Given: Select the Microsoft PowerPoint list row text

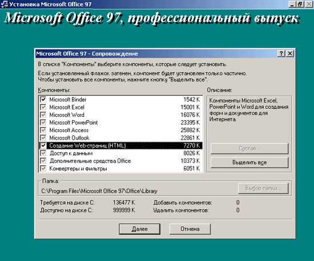Looking at the screenshot, I should [x=74, y=123].
